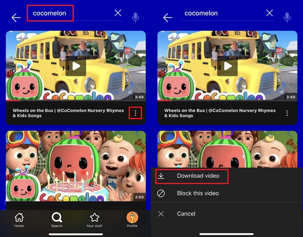Select Block this video option

tap(226, 194)
